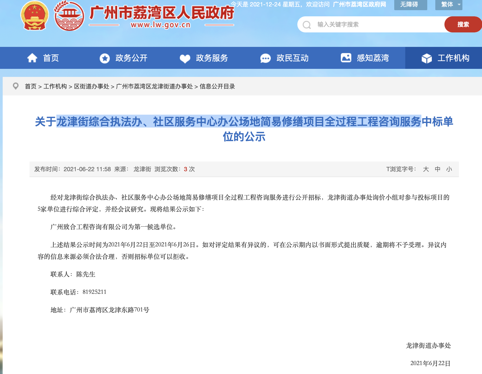482x374 pixels.
Task: Click the 搜索 search button
Action: [463, 24]
